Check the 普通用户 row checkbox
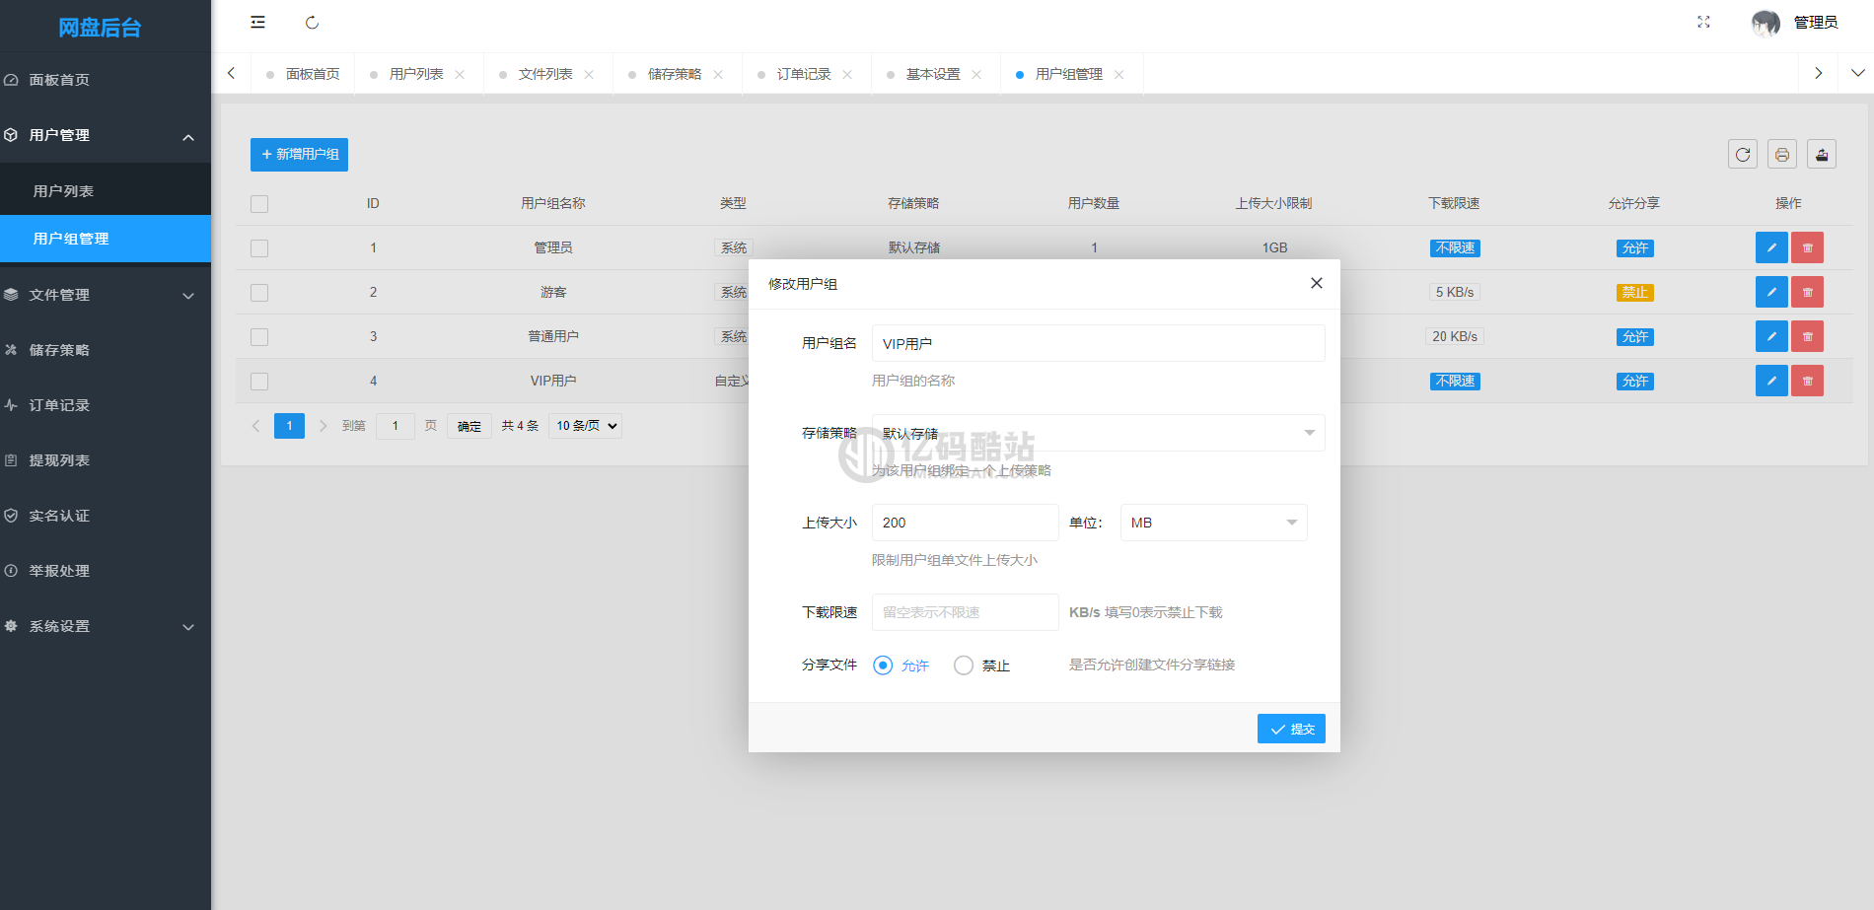 (259, 337)
